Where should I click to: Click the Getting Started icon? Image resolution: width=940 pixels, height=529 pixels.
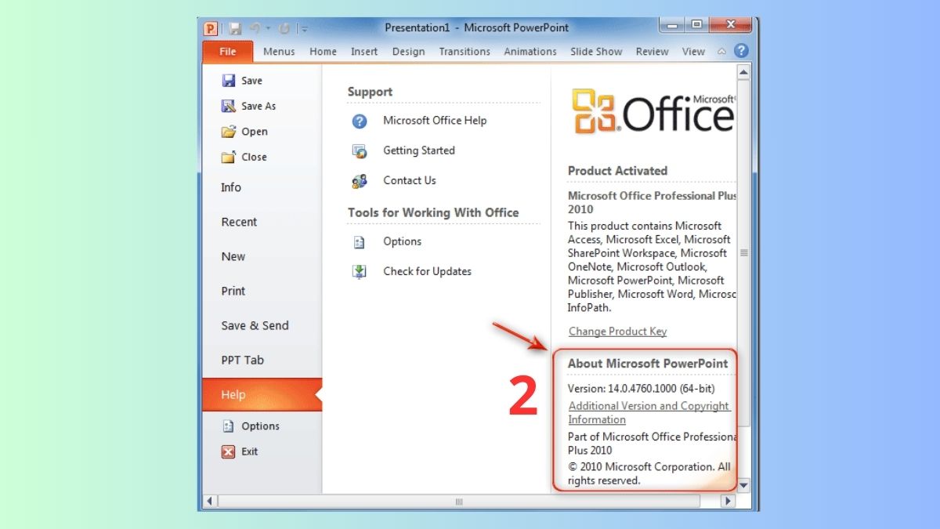pos(360,150)
